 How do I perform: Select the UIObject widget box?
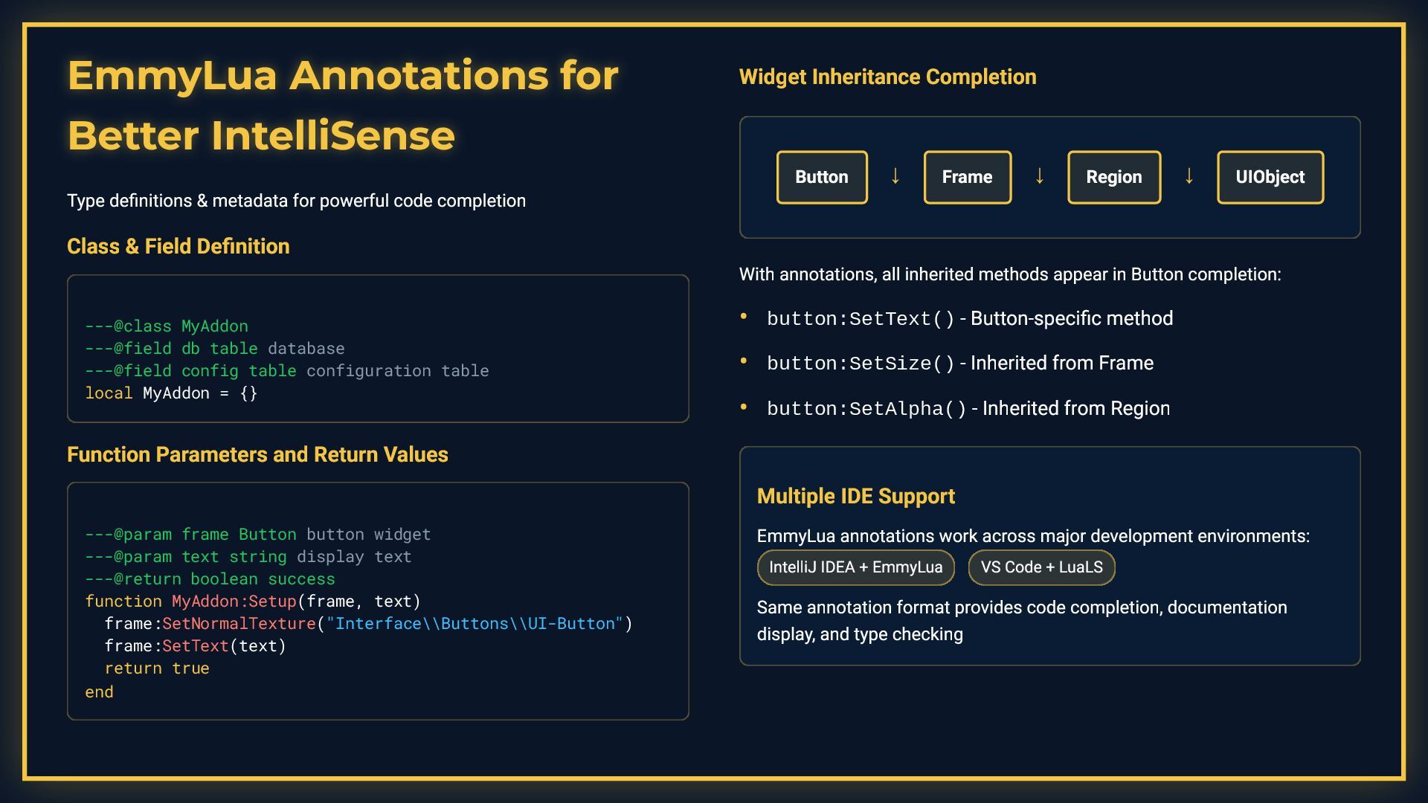pyautogui.click(x=1270, y=177)
